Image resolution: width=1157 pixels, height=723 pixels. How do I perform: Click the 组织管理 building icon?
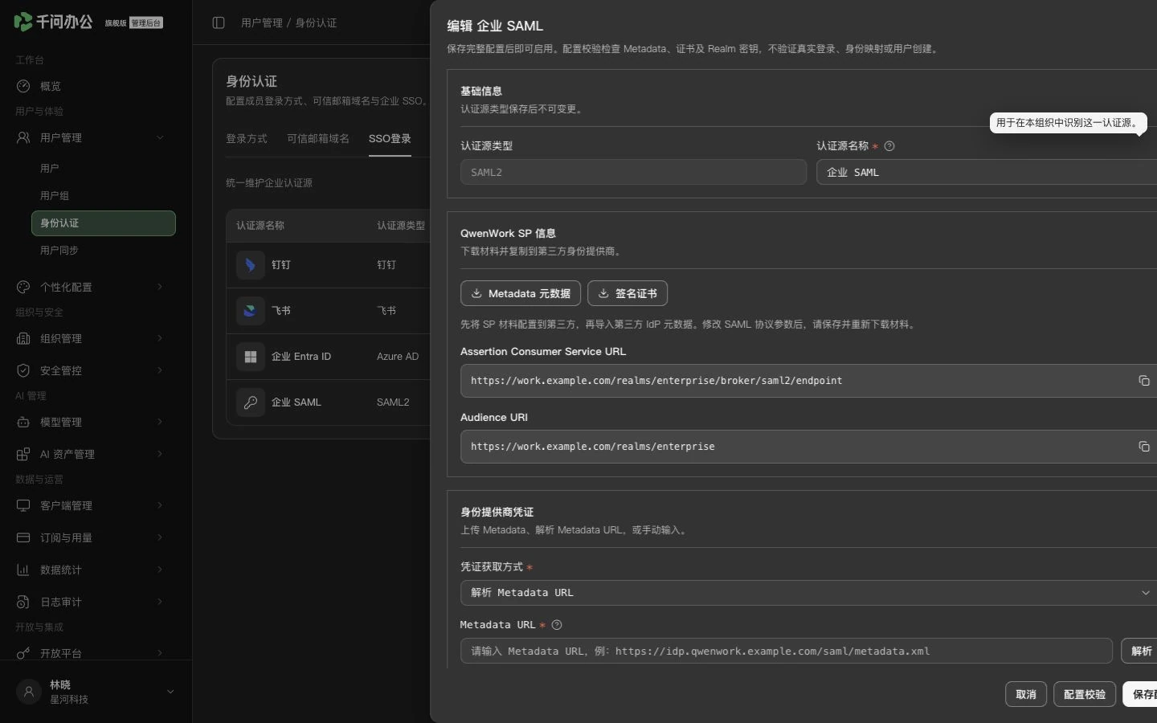(x=23, y=338)
